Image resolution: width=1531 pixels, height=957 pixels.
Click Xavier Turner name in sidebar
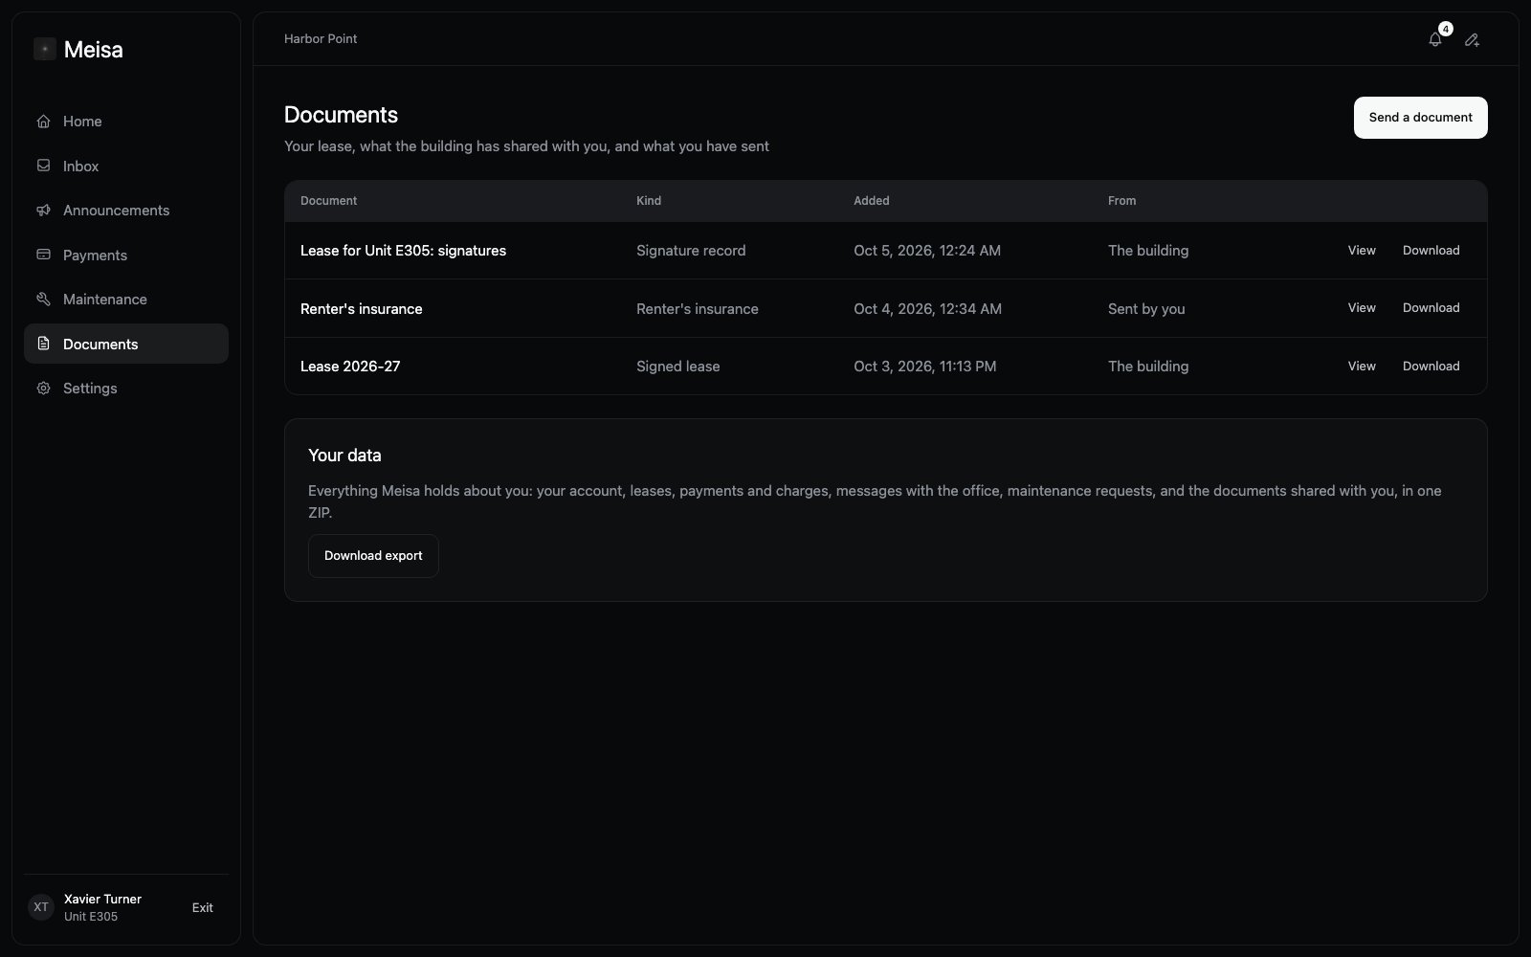[x=102, y=899]
